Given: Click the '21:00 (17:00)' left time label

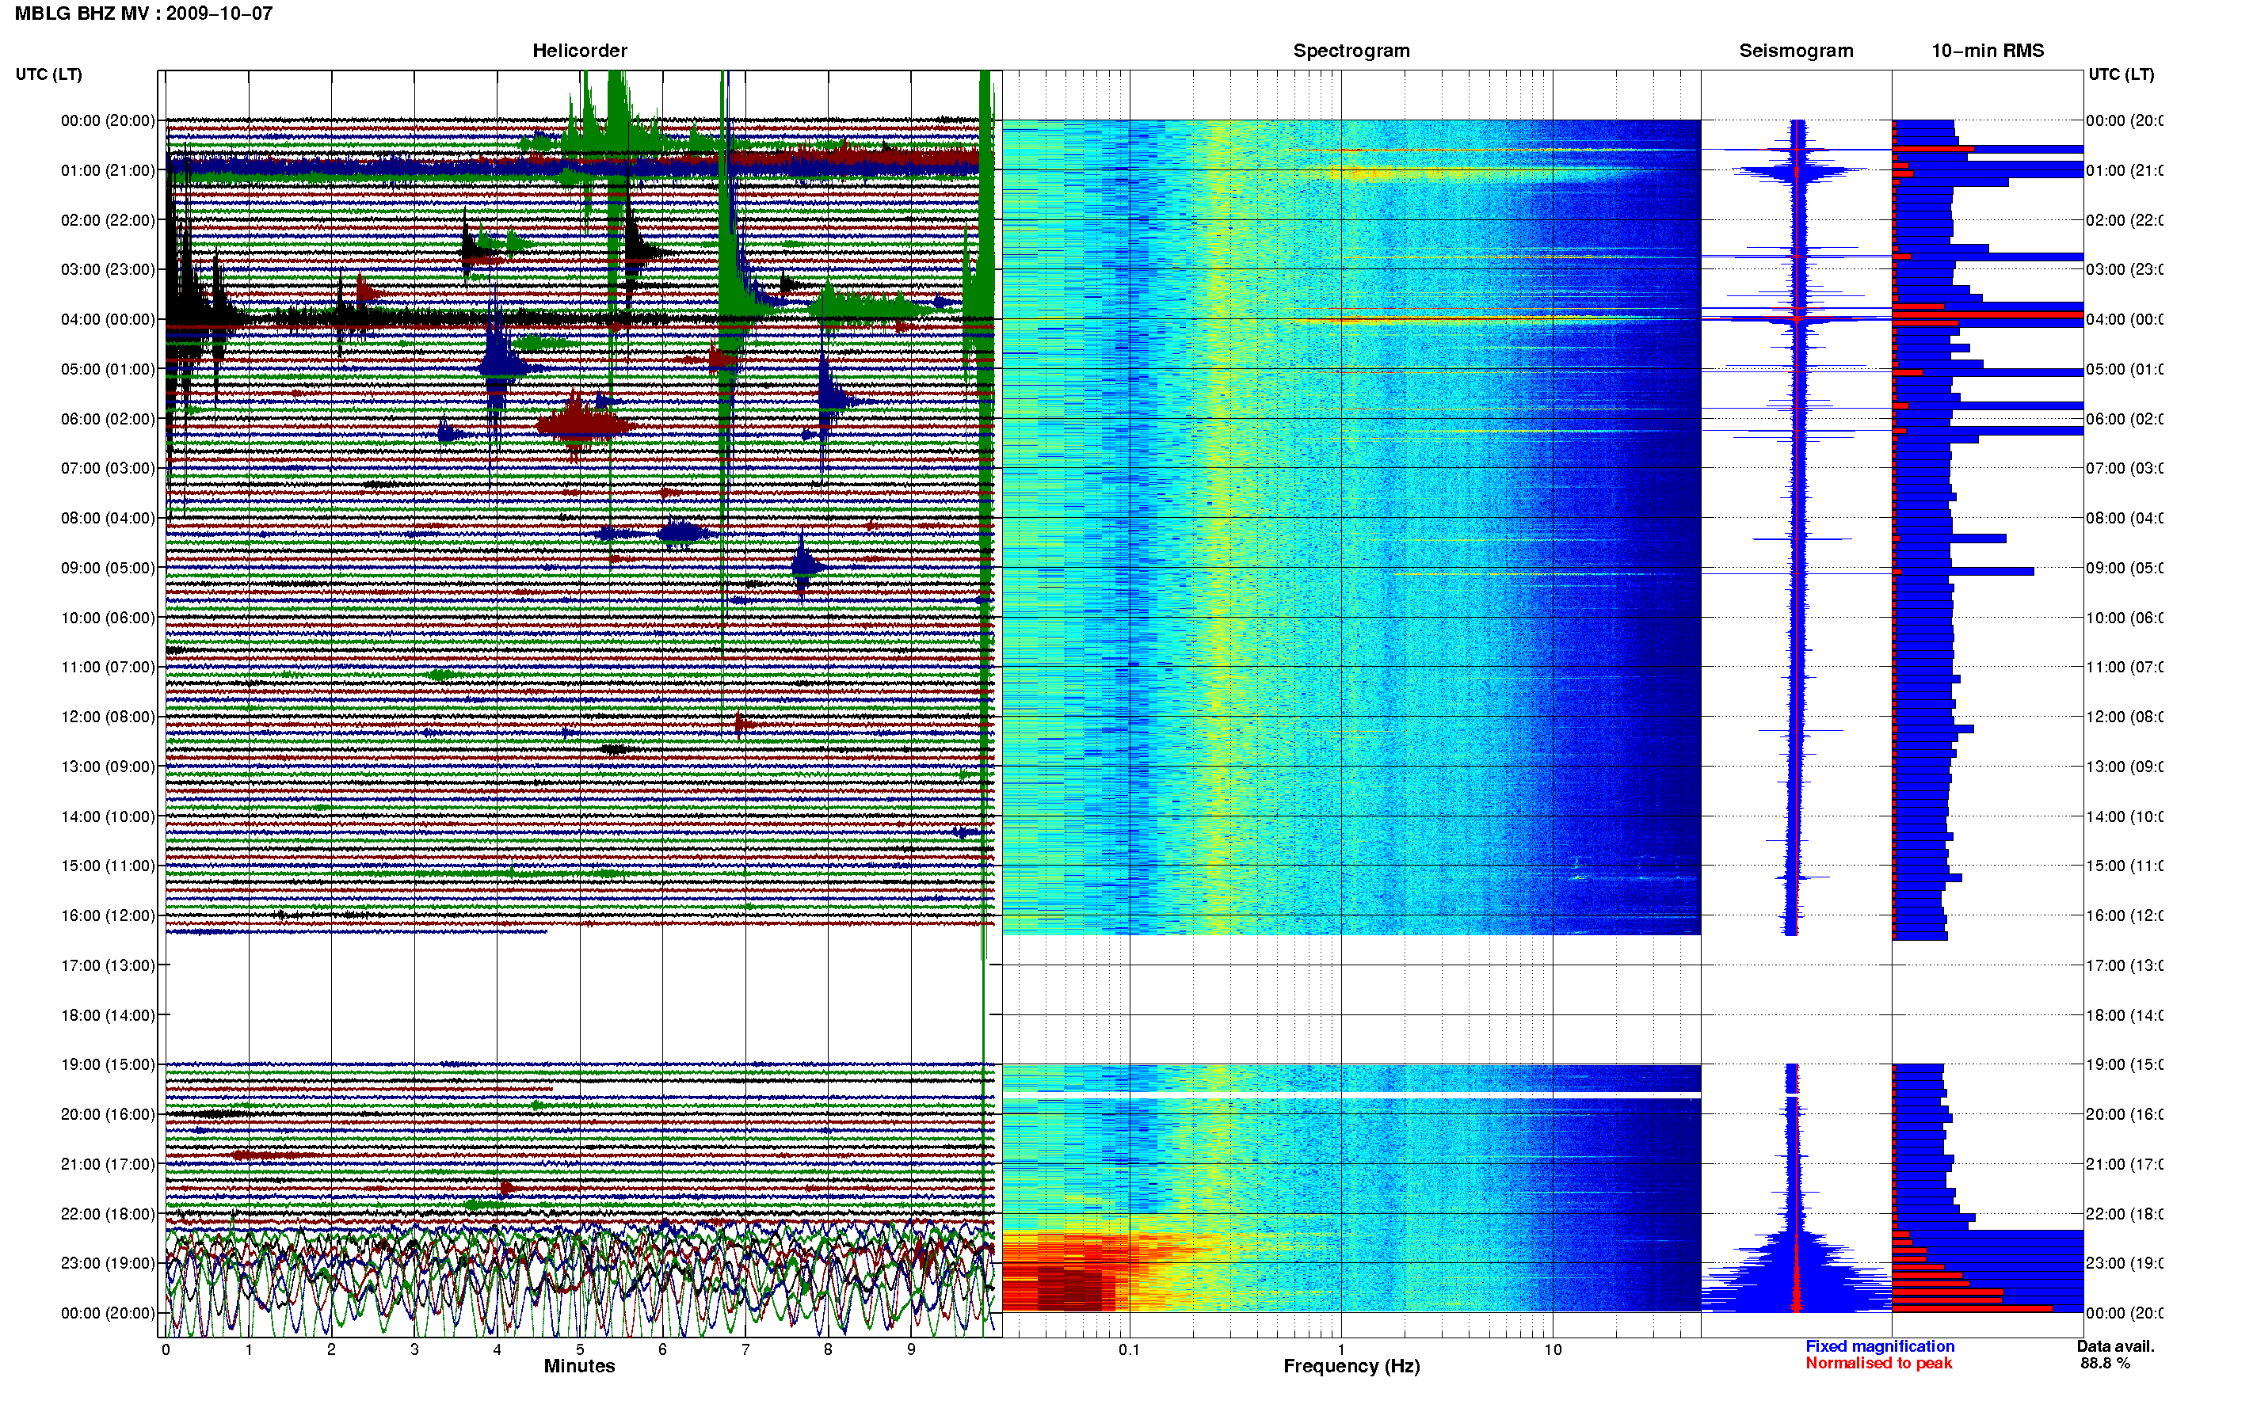Looking at the screenshot, I should point(108,1164).
